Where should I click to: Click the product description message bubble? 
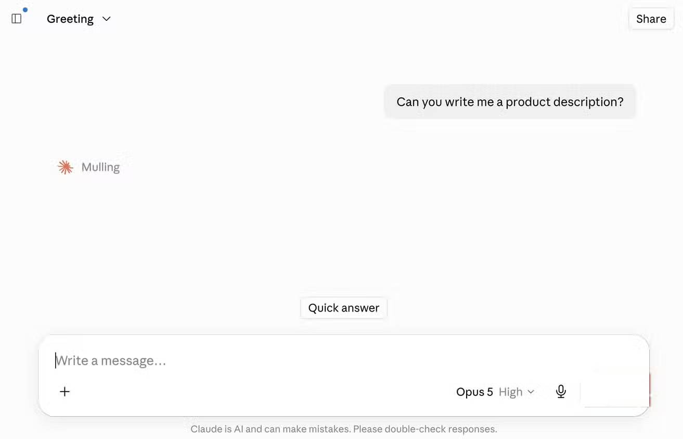[510, 102]
